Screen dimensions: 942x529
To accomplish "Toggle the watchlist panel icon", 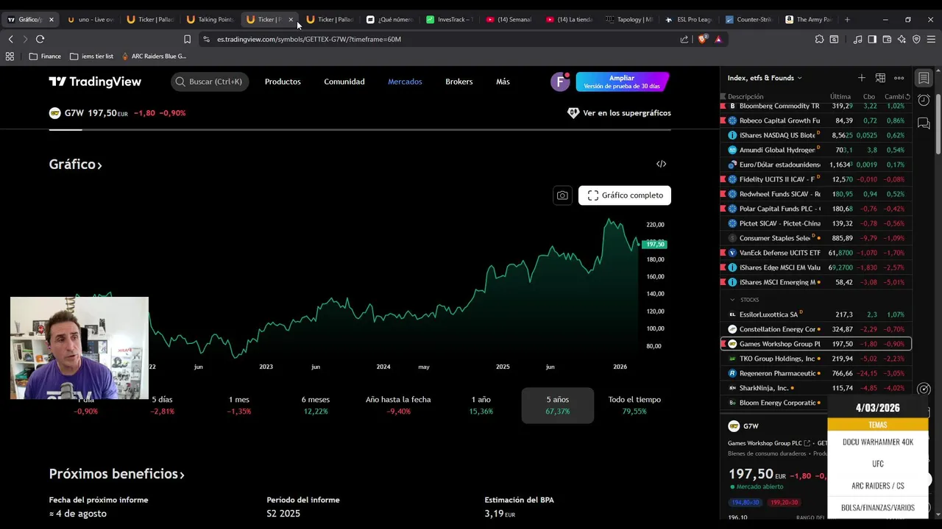I will tap(924, 78).
